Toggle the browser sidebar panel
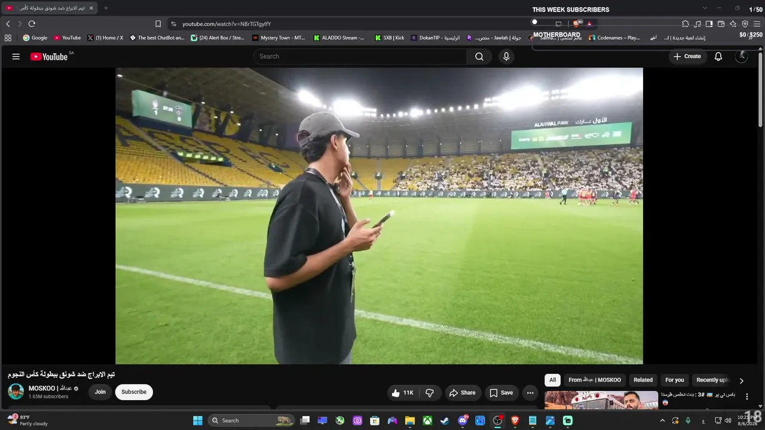 (709, 24)
